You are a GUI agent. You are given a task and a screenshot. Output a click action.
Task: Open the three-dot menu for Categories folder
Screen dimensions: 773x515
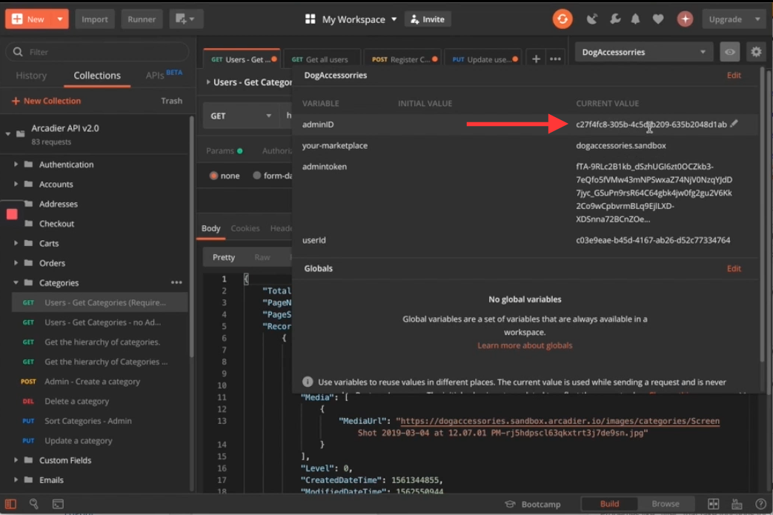pyautogui.click(x=176, y=282)
